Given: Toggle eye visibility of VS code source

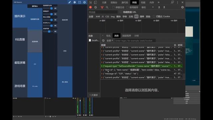Looking at the screenshot, I should pos(73,98).
